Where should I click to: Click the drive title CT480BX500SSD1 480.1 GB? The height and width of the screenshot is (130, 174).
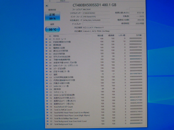coord(94,5)
